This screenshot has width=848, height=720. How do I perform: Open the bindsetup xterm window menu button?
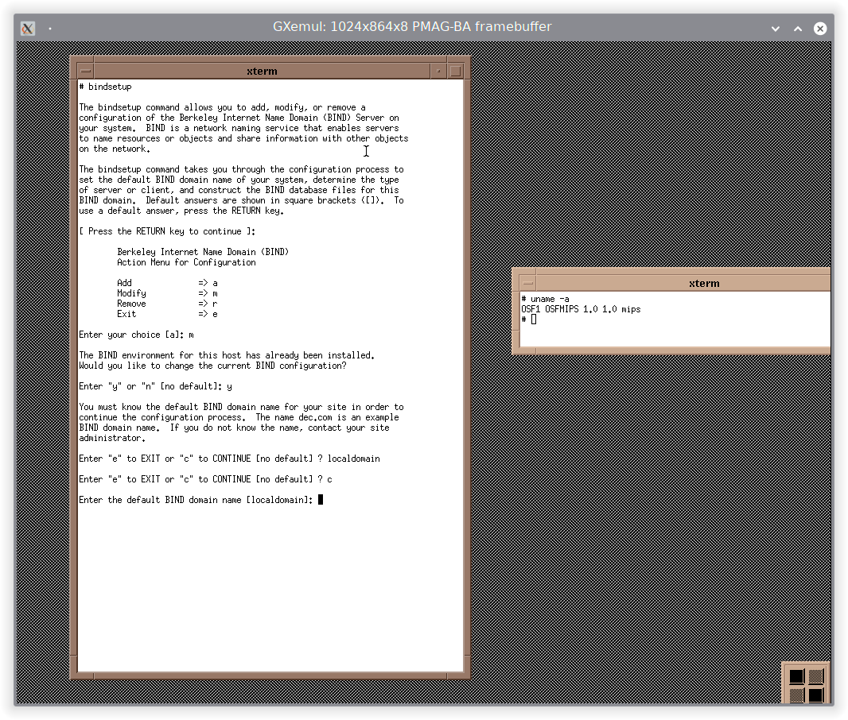(x=86, y=71)
